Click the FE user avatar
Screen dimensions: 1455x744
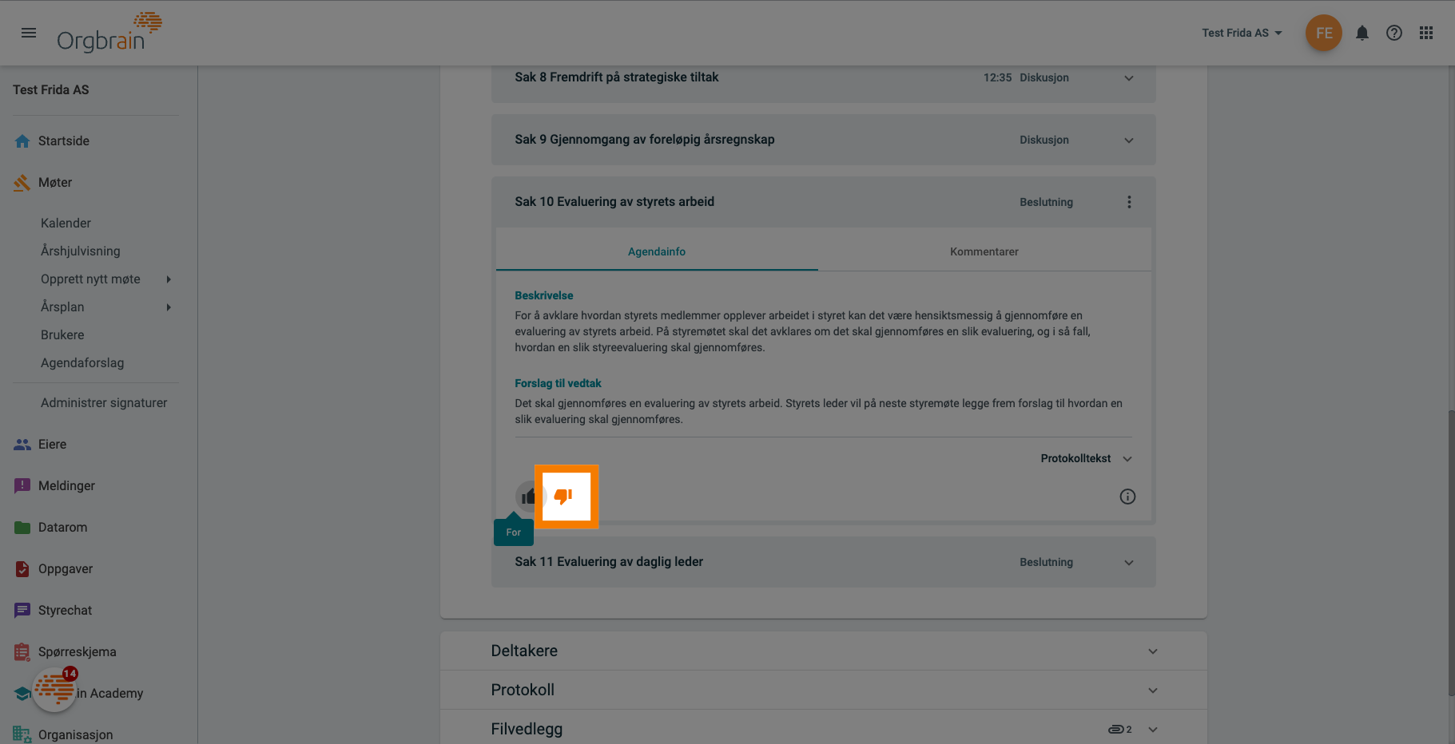(1324, 33)
